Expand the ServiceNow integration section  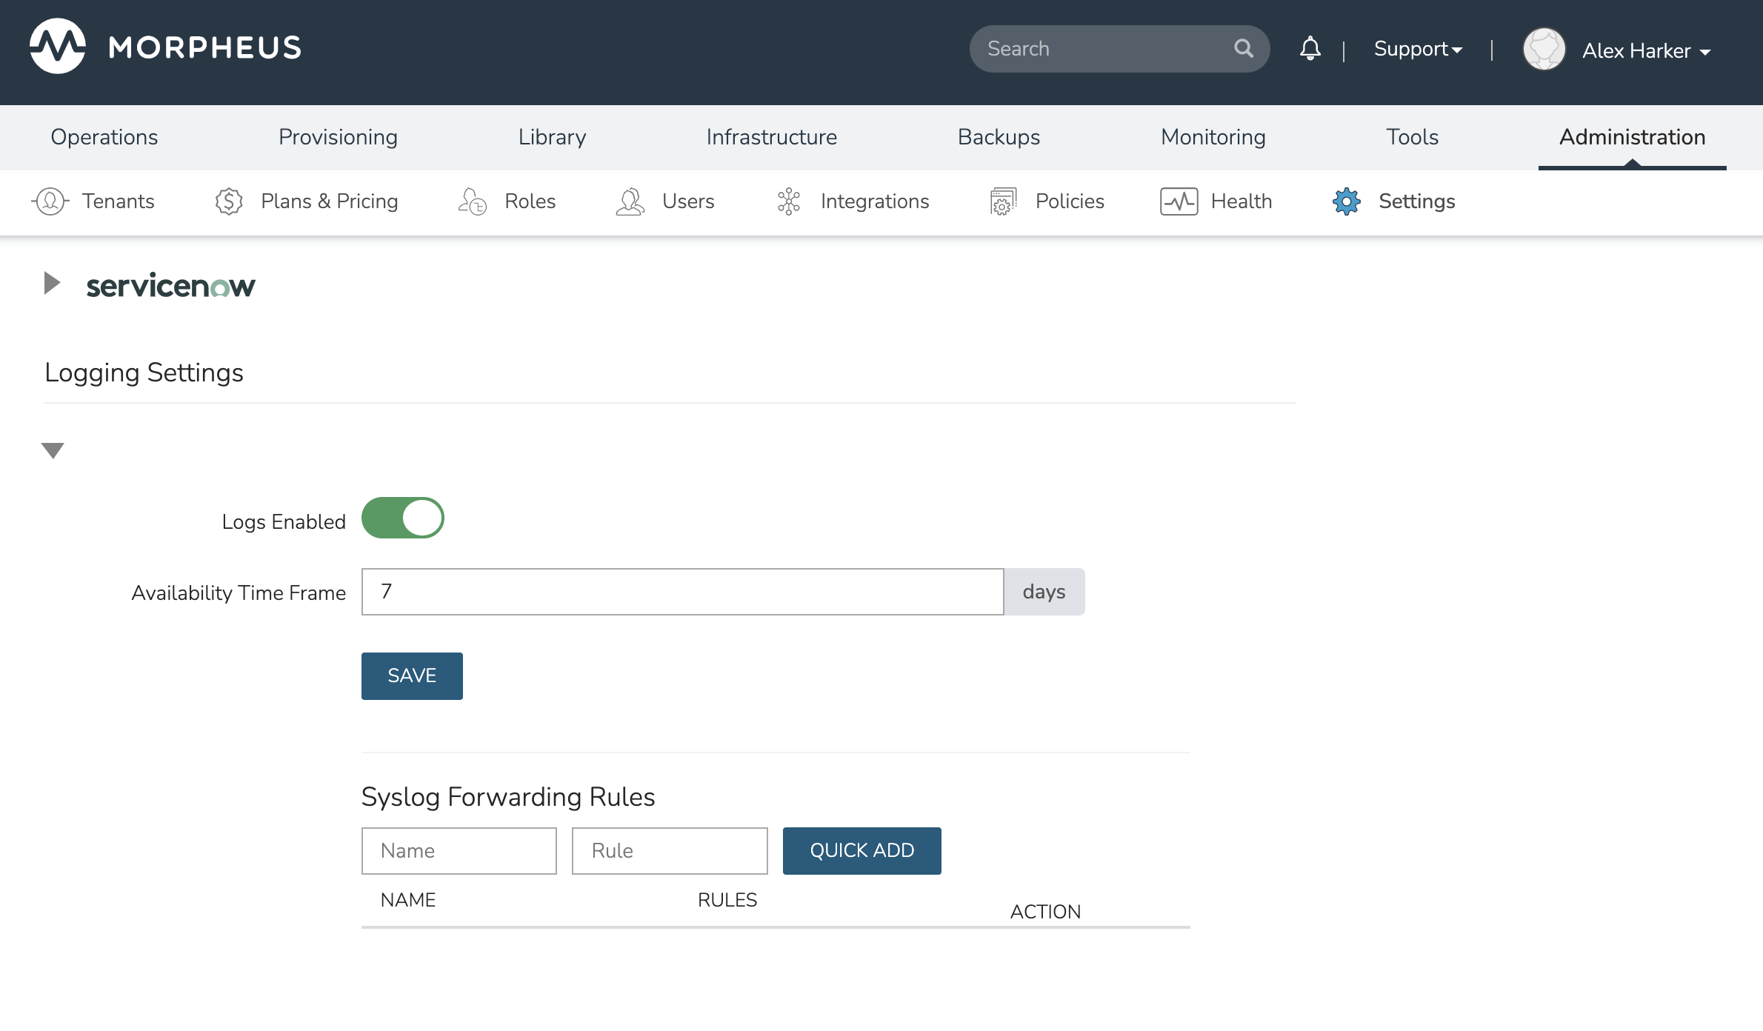(52, 282)
